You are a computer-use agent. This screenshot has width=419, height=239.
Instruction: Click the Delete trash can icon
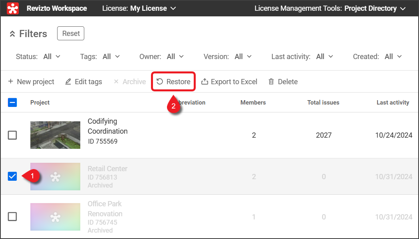tap(271, 82)
